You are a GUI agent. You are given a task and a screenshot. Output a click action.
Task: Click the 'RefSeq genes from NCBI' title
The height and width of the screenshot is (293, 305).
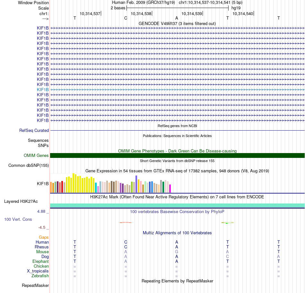177,126
